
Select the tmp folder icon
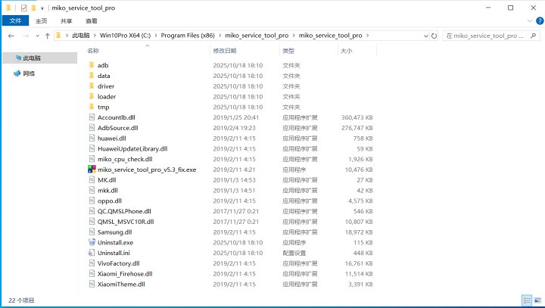pos(92,107)
